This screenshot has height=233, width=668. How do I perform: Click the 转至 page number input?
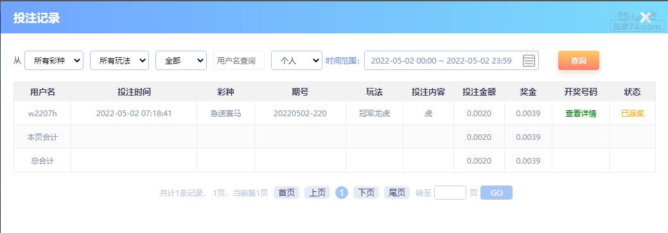pyautogui.click(x=450, y=193)
